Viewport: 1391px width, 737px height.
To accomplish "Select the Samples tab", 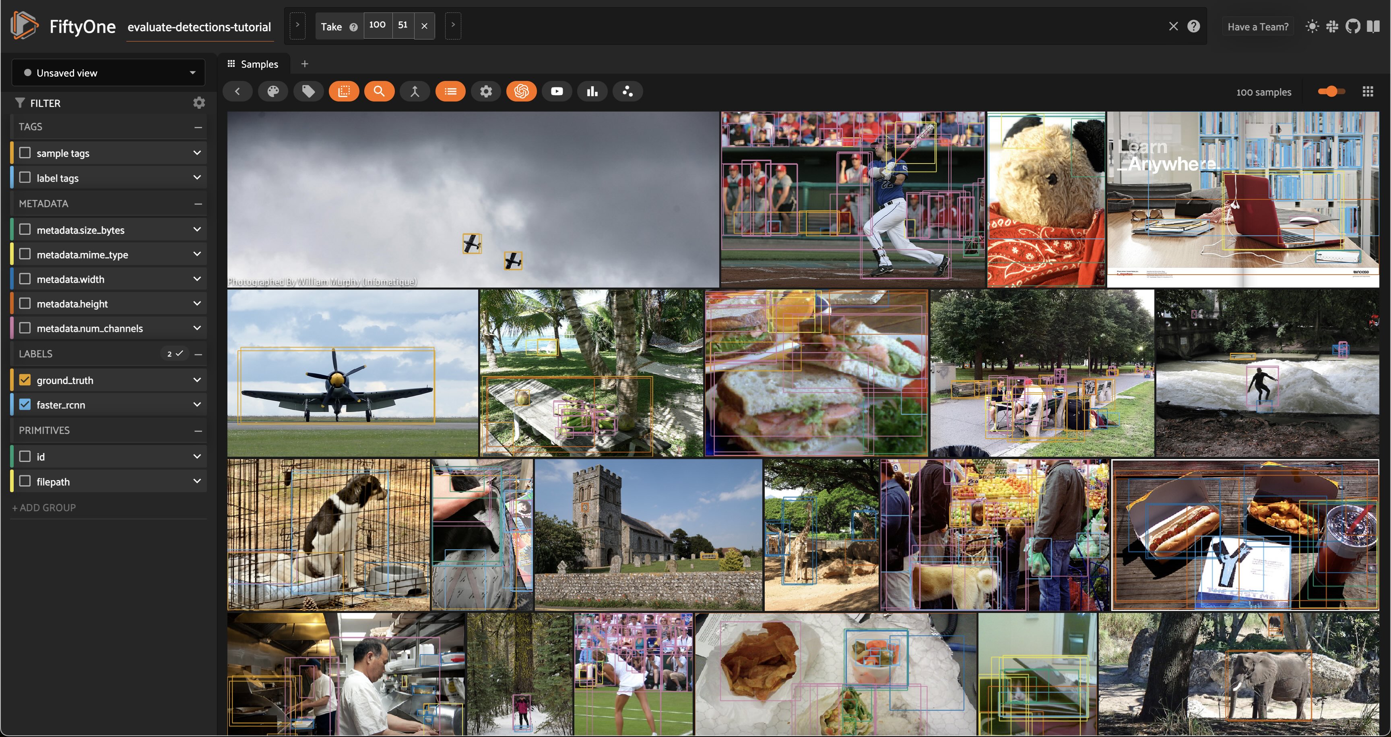I will (x=253, y=64).
